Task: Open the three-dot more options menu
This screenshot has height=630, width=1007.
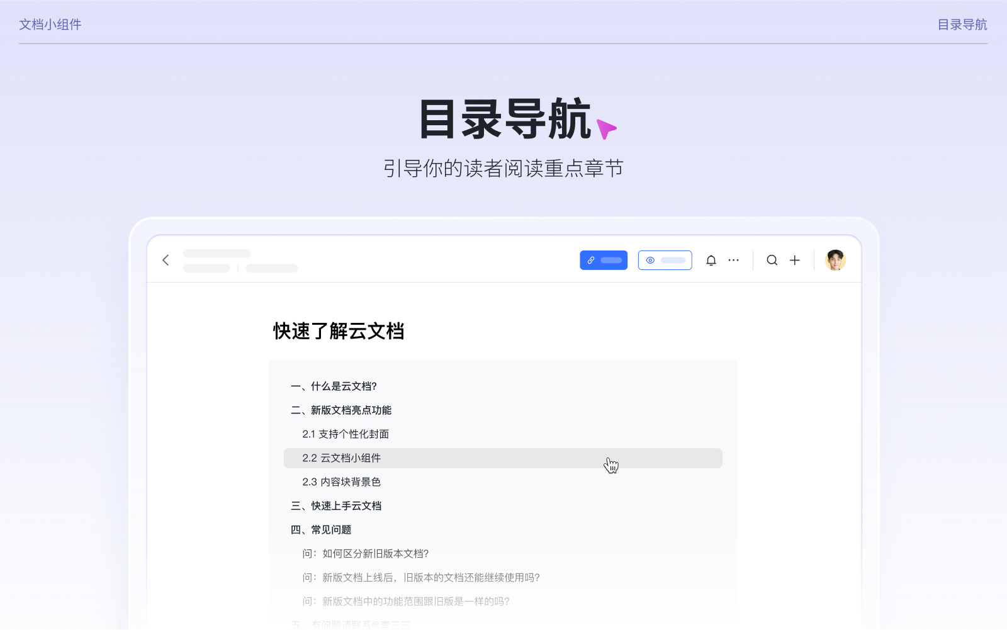Action: point(734,260)
